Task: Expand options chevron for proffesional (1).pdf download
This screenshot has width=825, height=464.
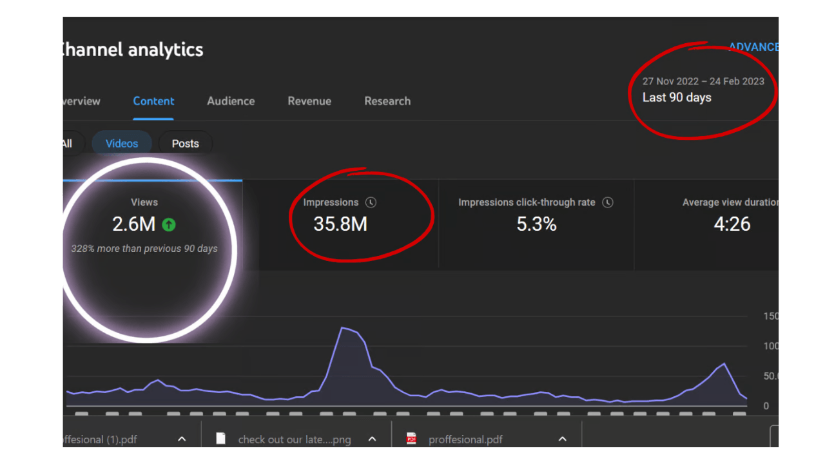Action: click(182, 439)
